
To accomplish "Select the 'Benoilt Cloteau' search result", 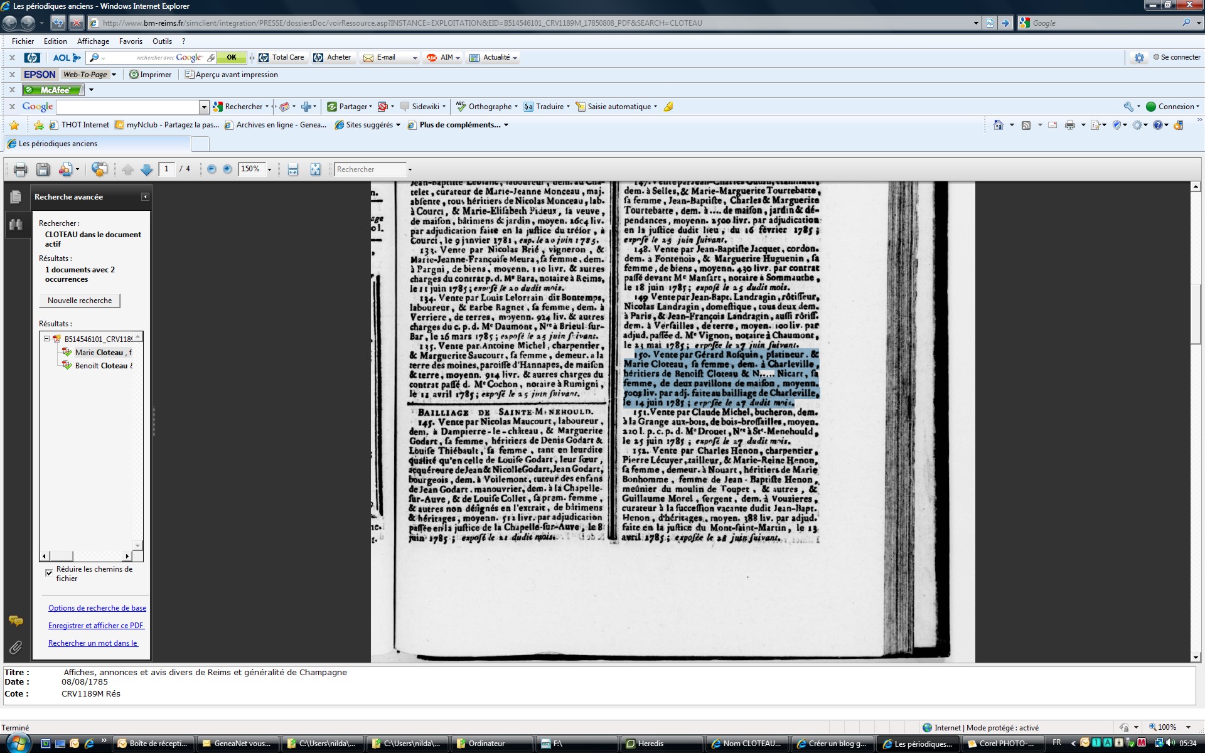I will 102,366.
